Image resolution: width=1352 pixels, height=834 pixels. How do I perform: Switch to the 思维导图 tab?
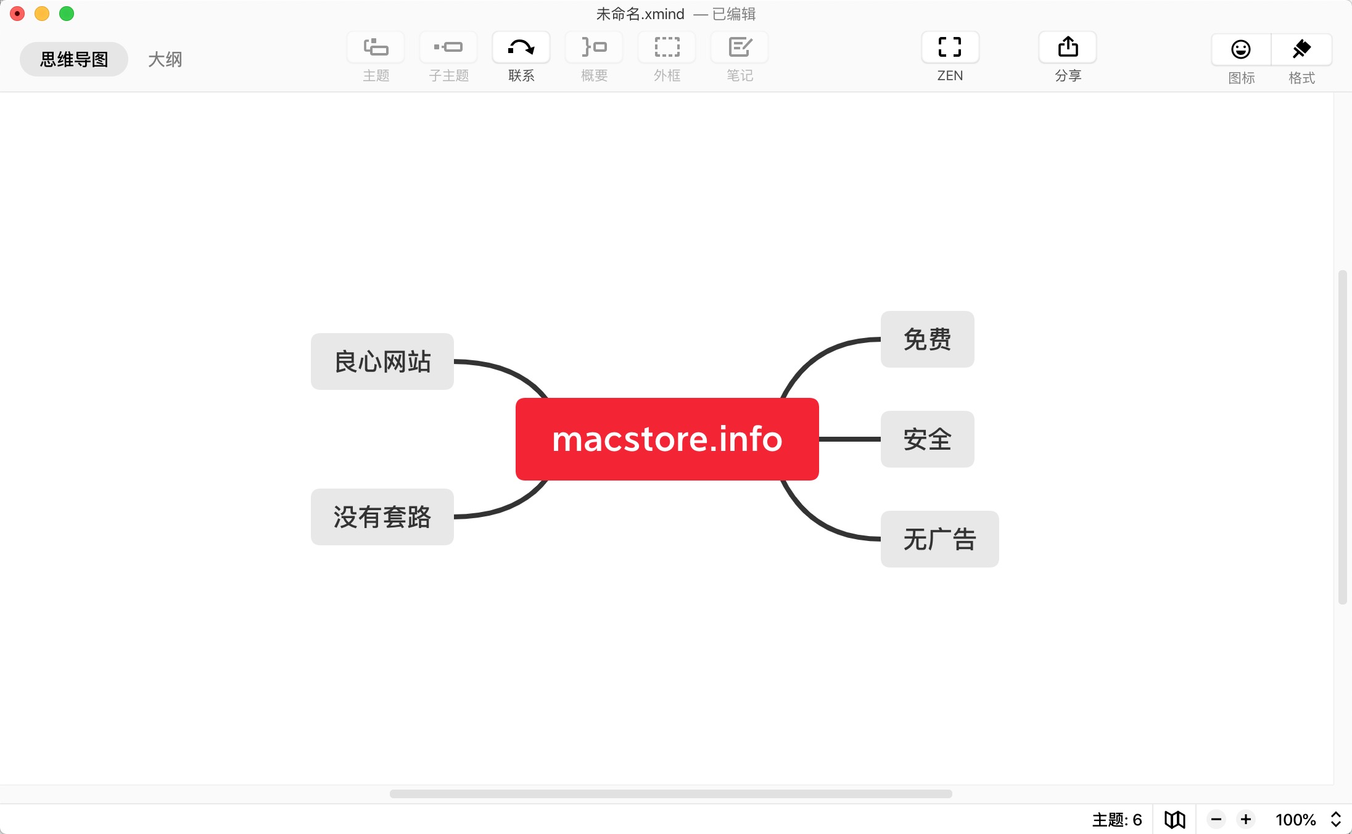(74, 59)
